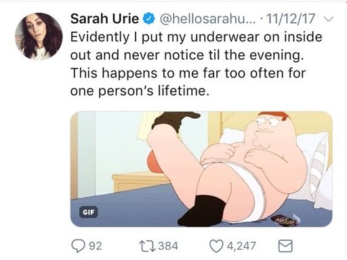Open the 11/12/17 timestamp link
The image size is (347, 260).
291,19
